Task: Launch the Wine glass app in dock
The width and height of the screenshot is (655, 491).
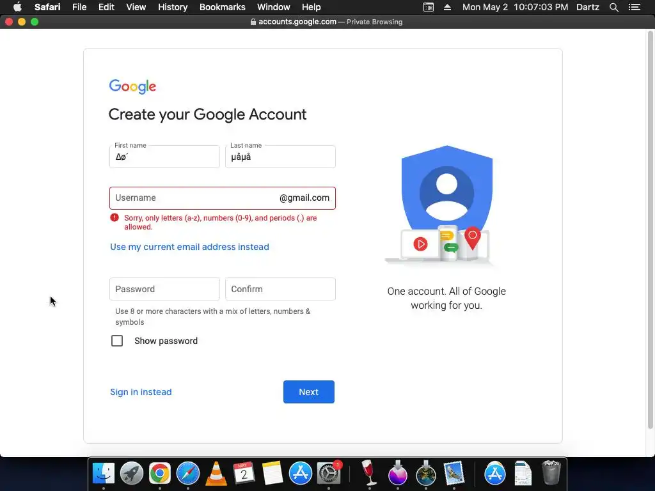Action: 369,474
